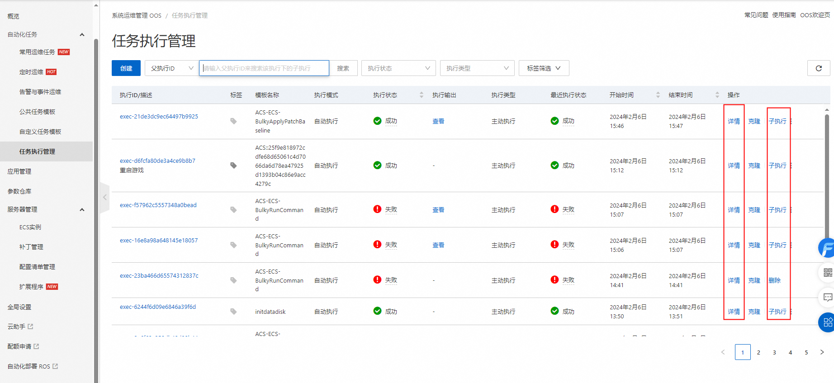Open the feedback chat floating icon

[x=828, y=297]
